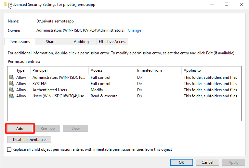Select the Authenticated Users Modify permission row
Image resolution: width=249 pixels, height=168 pixels.
pyautogui.click(x=98, y=90)
